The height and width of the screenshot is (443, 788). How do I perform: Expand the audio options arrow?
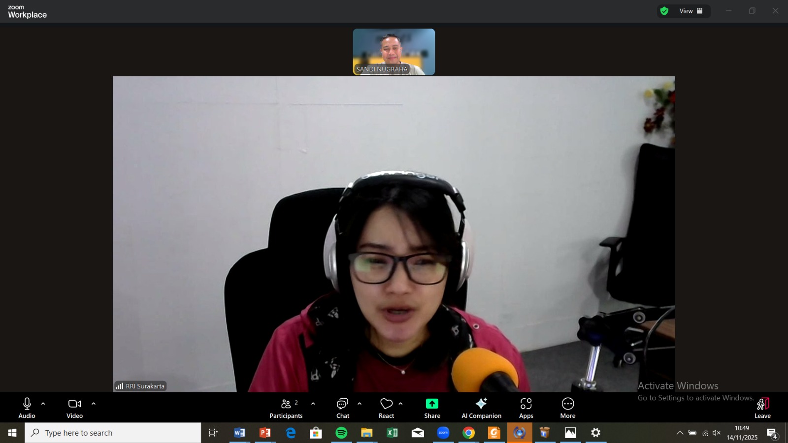click(43, 404)
